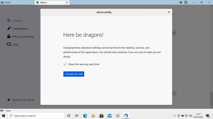Open the tasks icon in tab bar

point(186,2)
